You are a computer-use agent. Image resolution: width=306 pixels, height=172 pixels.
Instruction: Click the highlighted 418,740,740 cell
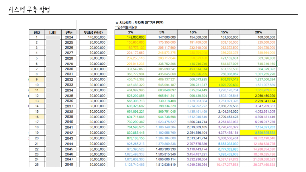click(193, 64)
